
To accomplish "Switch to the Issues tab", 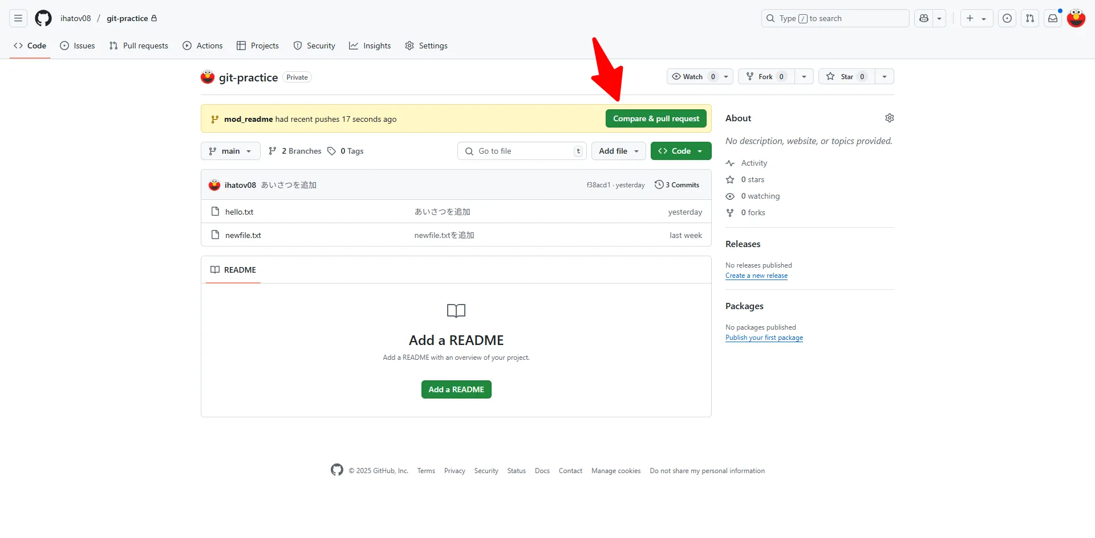I will [78, 46].
